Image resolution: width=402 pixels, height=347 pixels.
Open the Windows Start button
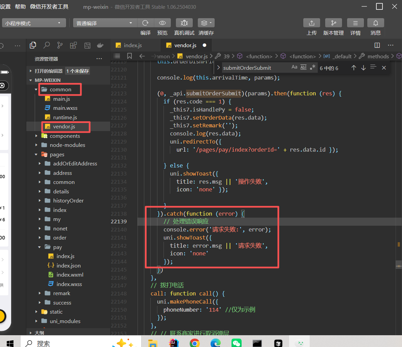click(x=10, y=343)
